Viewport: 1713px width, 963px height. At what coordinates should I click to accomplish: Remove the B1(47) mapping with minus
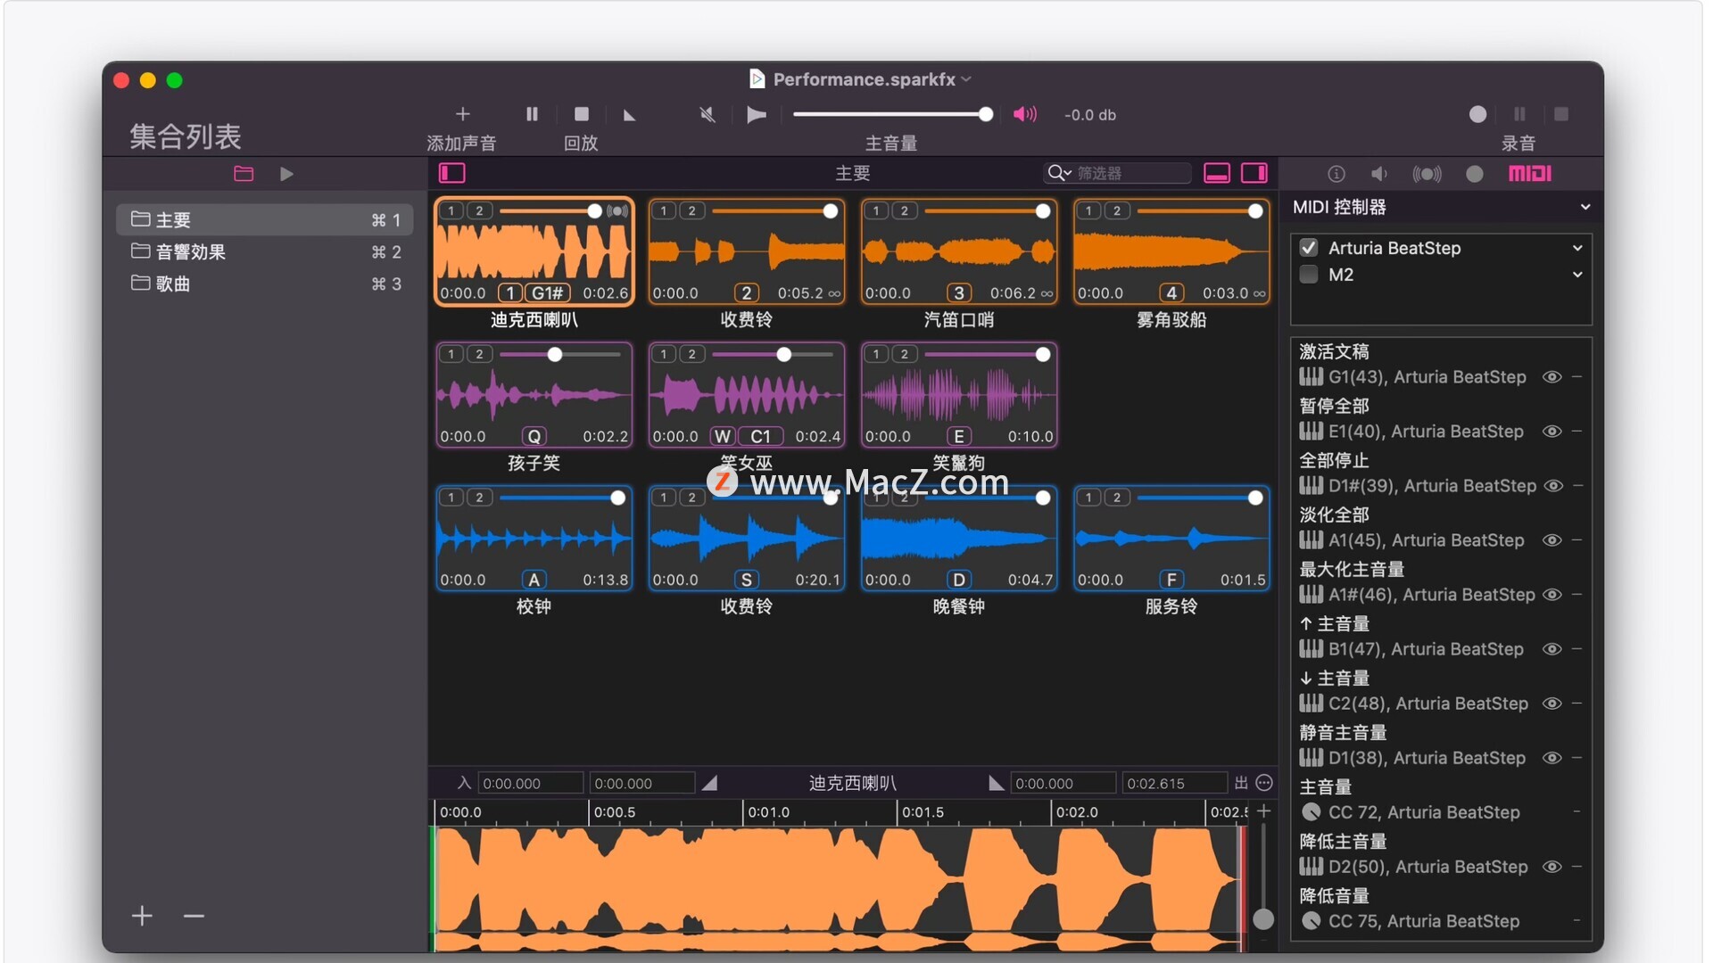[x=1577, y=649]
